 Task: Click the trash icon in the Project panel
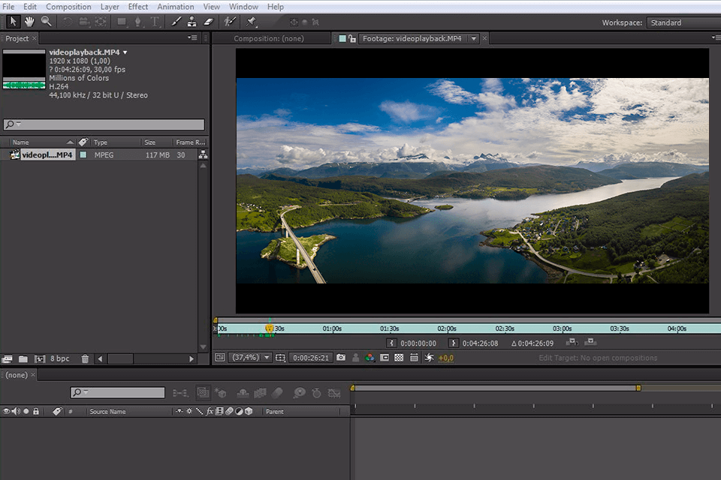[86, 358]
